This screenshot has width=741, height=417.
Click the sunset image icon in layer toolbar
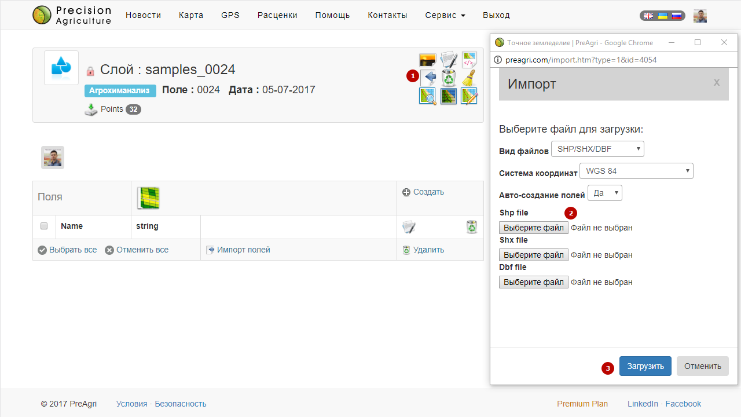(427, 60)
